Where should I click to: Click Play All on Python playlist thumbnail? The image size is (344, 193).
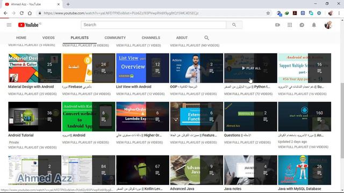click(x=251, y=68)
